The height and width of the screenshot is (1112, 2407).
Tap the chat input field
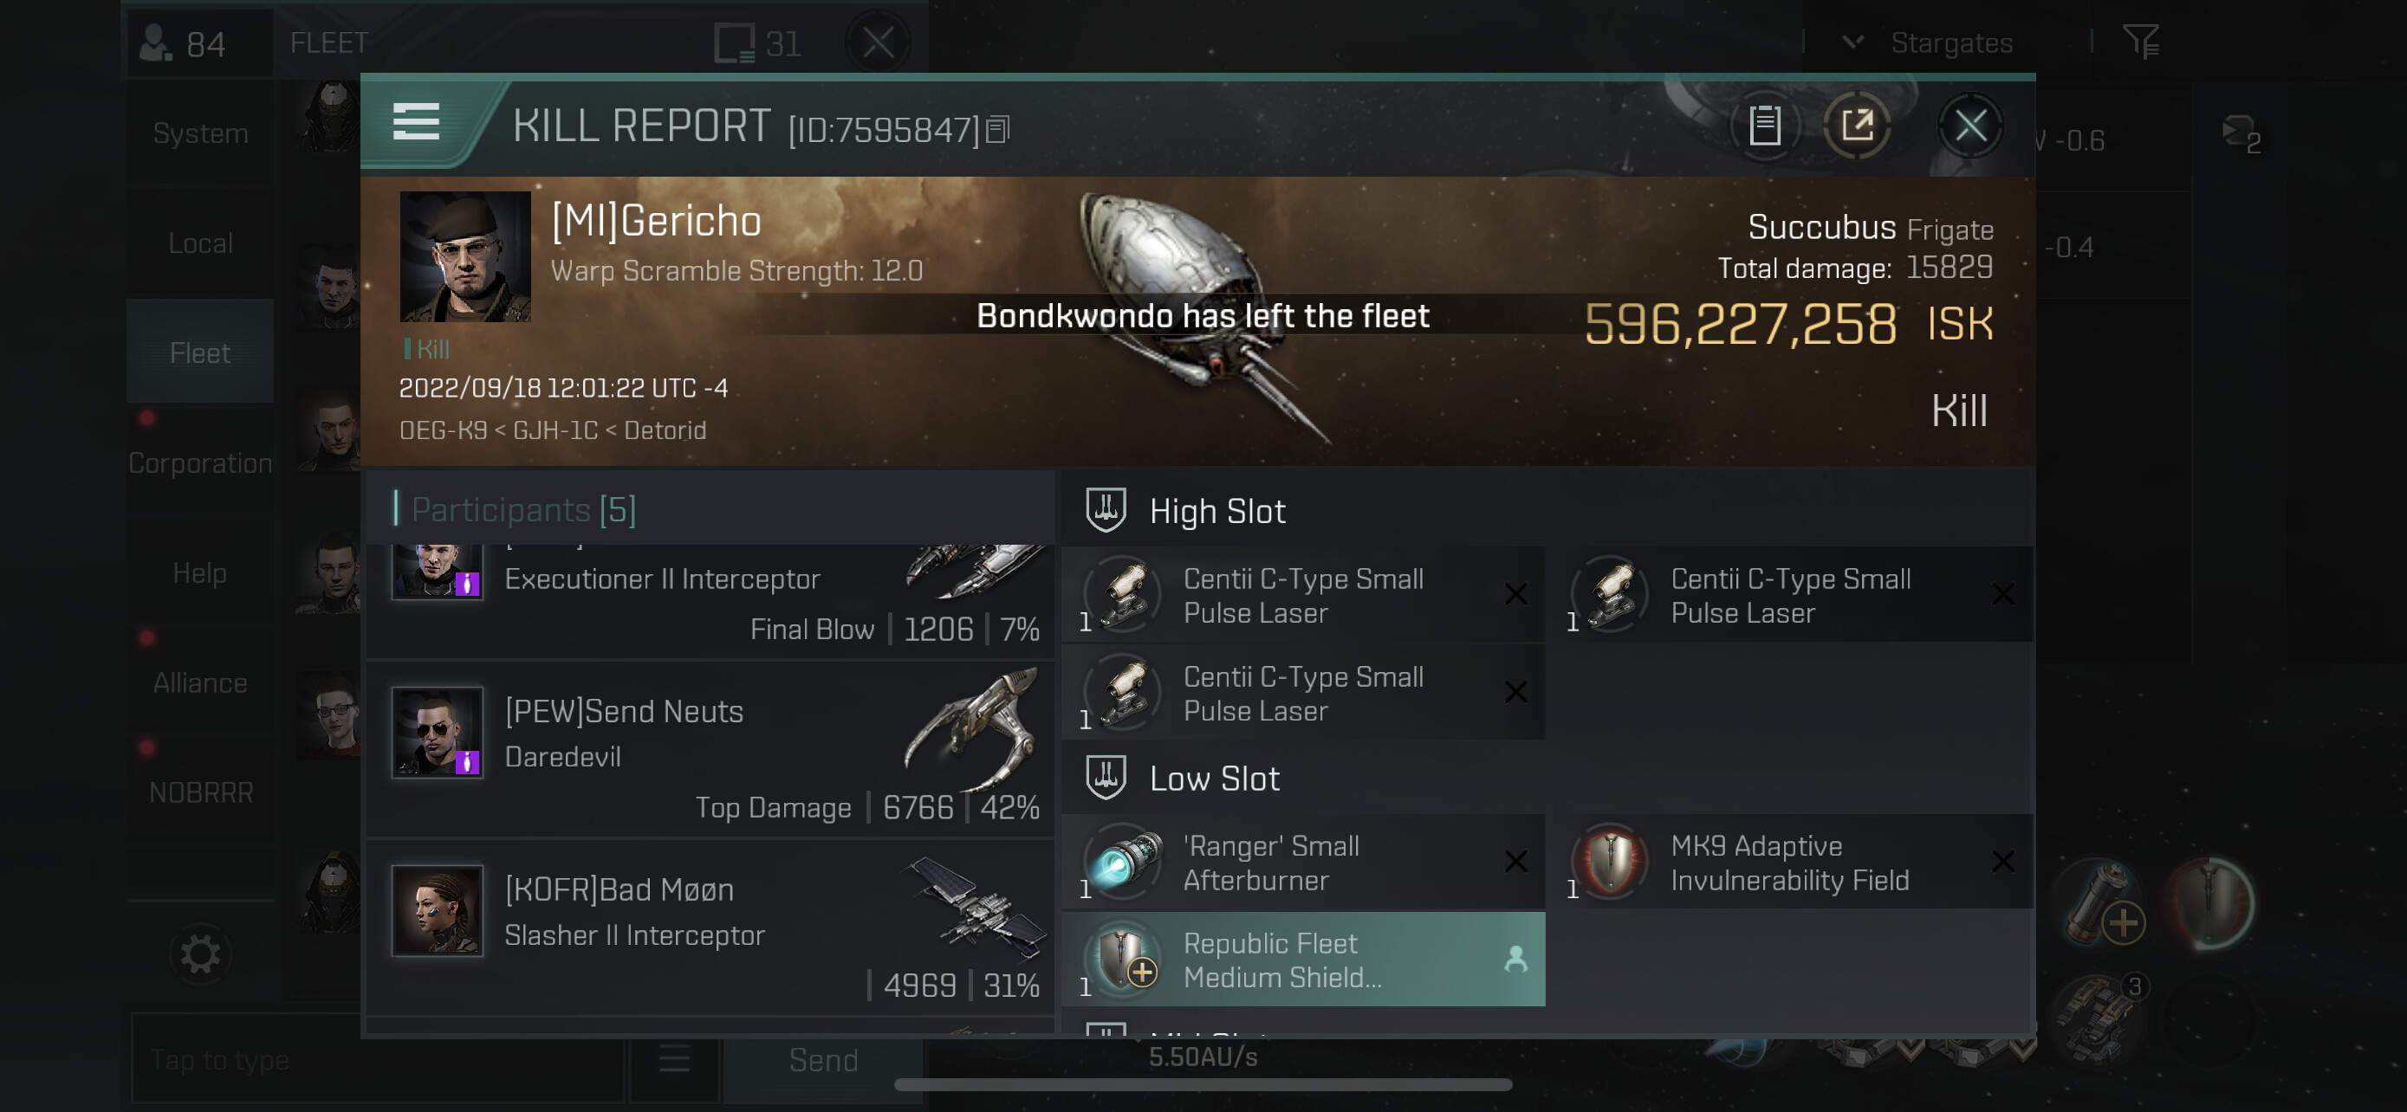tap(378, 1060)
